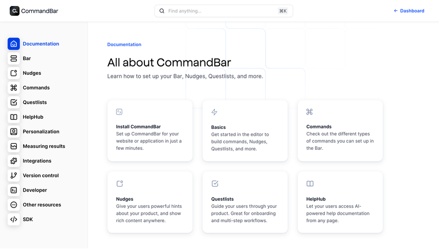Click the HelpHub card book icon

(x=310, y=184)
